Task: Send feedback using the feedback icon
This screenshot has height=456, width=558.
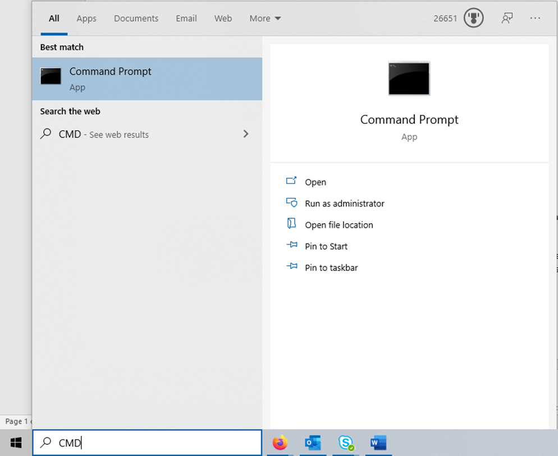Action: coord(507,18)
